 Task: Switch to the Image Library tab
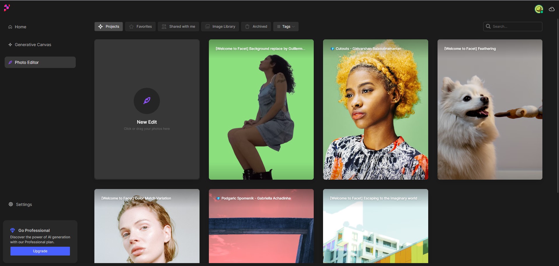[x=220, y=27]
